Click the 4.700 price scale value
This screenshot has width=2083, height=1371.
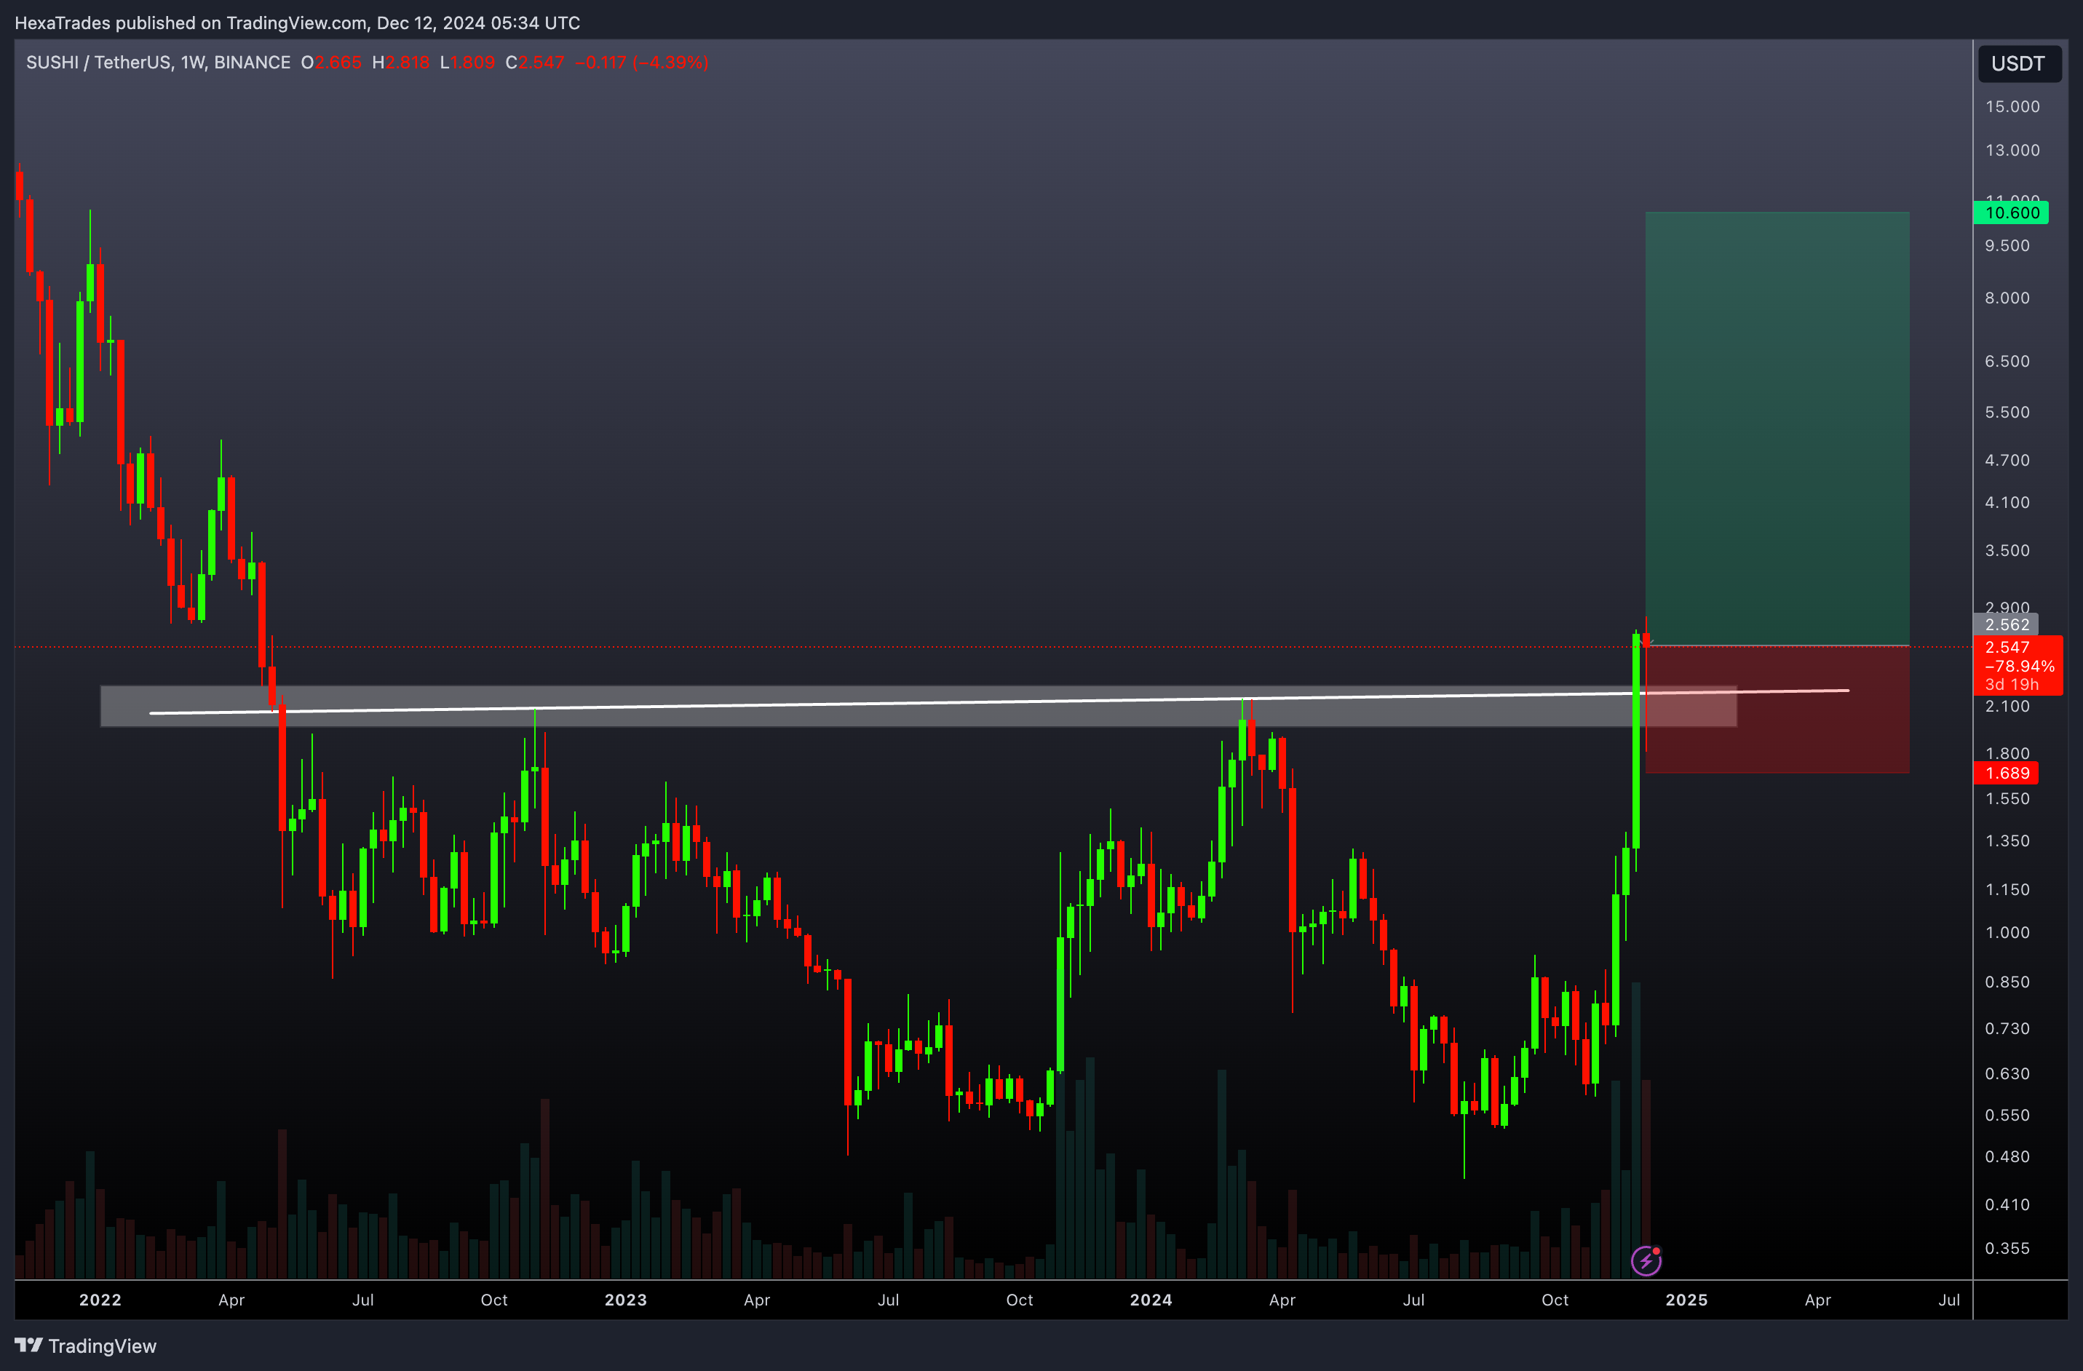(x=2007, y=460)
